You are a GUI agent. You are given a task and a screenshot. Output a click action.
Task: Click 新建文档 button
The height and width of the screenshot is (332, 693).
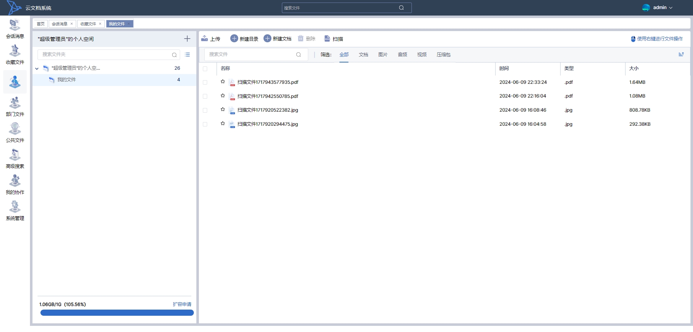point(278,39)
